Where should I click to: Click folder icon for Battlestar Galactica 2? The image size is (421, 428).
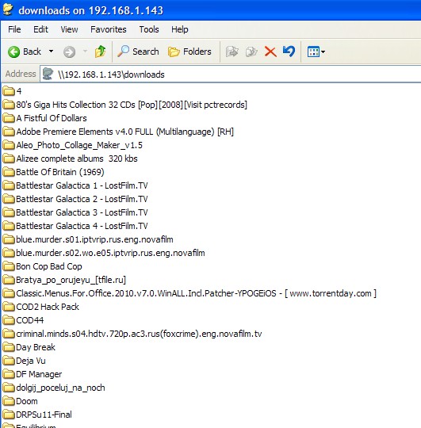click(9, 199)
